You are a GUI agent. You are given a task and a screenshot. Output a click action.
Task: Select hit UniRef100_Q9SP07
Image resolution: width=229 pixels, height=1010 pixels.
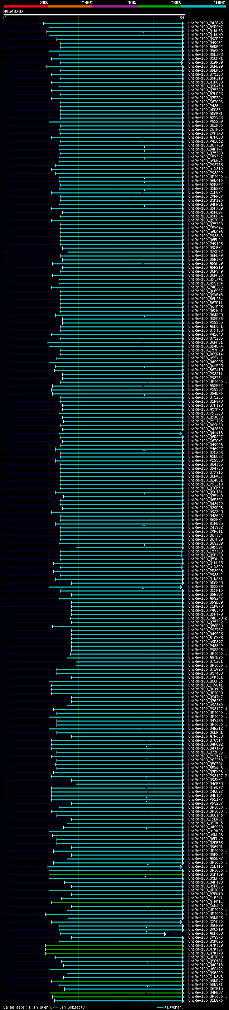click(x=205, y=39)
